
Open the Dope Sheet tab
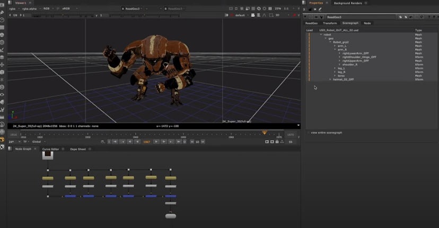click(x=78, y=149)
